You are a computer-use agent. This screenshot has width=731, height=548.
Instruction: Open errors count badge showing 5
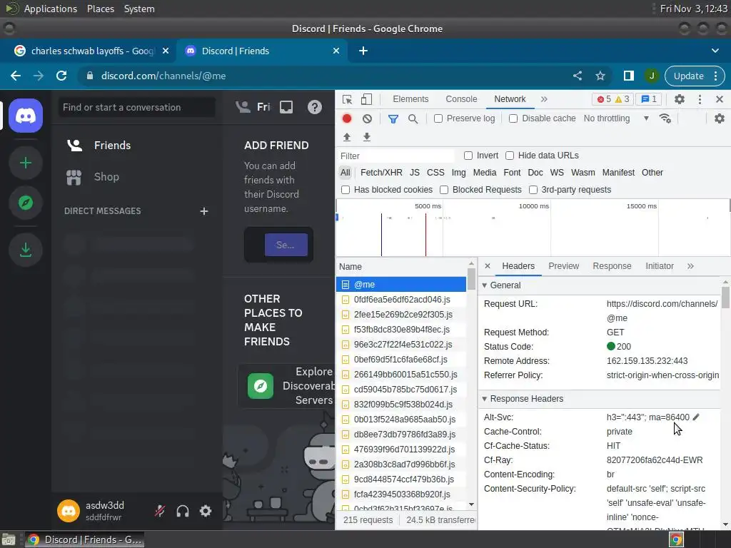point(603,99)
